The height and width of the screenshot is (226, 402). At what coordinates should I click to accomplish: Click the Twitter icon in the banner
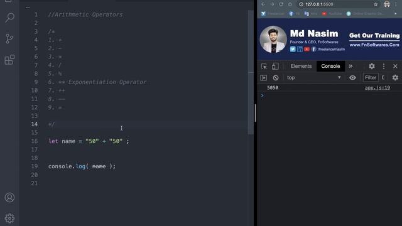click(x=293, y=49)
